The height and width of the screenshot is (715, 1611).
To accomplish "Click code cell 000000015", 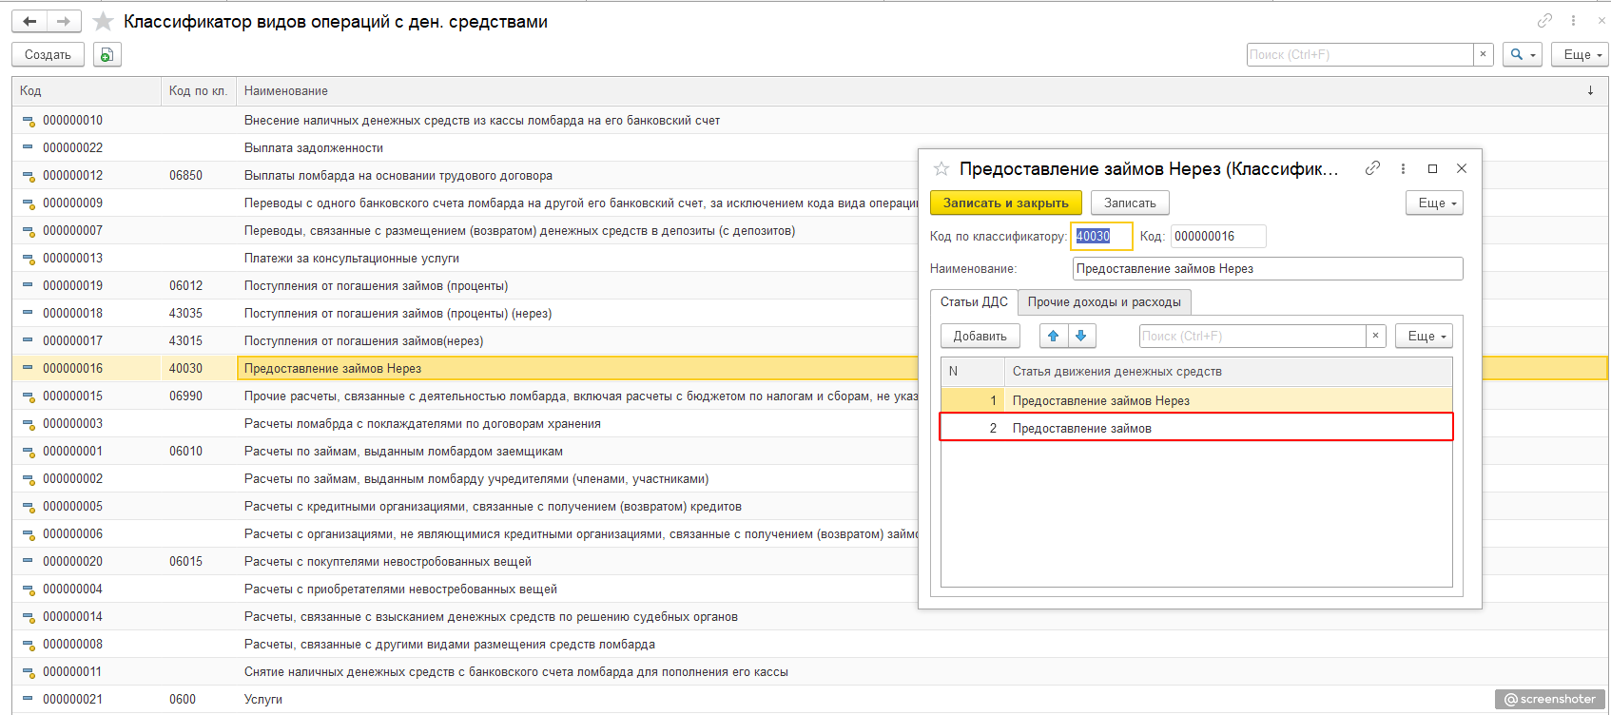I will 72,396.
